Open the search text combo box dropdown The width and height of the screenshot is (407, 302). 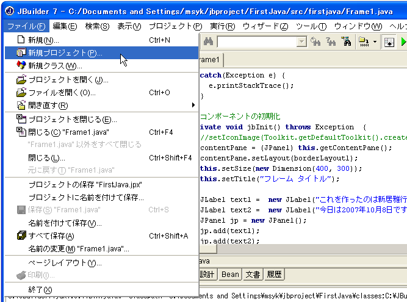(x=301, y=41)
